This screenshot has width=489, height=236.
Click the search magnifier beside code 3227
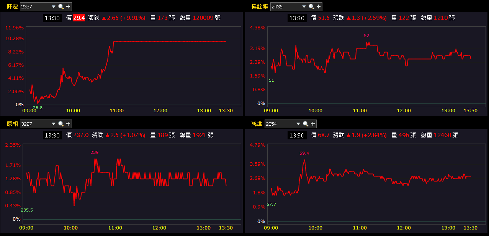coord(61,124)
